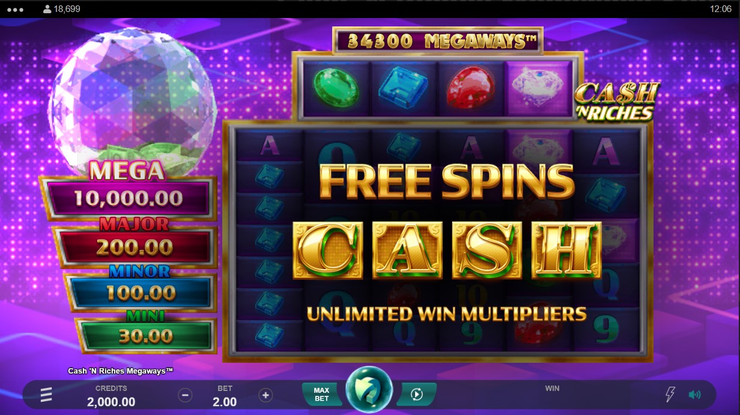The width and height of the screenshot is (740, 415).
Task: Mute the game sound speaker icon
Action: pyautogui.click(x=695, y=395)
